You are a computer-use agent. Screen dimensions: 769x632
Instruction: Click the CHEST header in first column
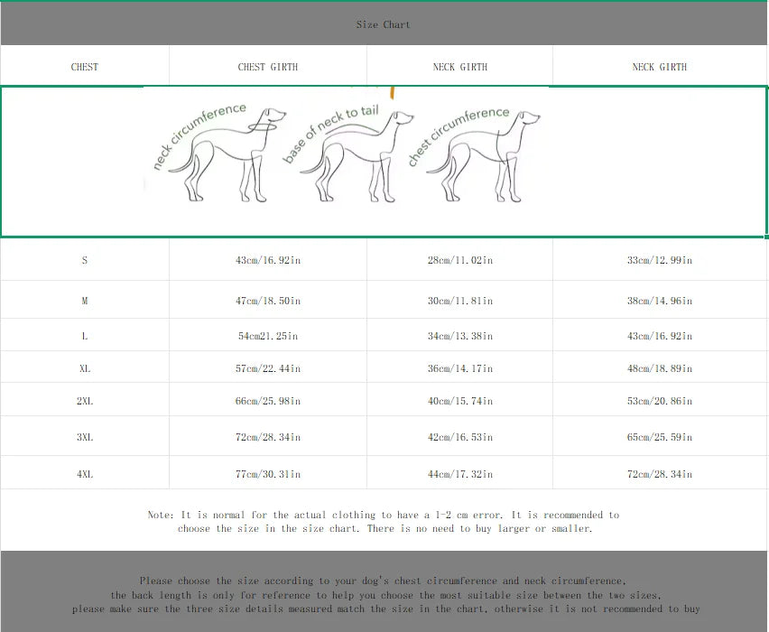tap(85, 67)
